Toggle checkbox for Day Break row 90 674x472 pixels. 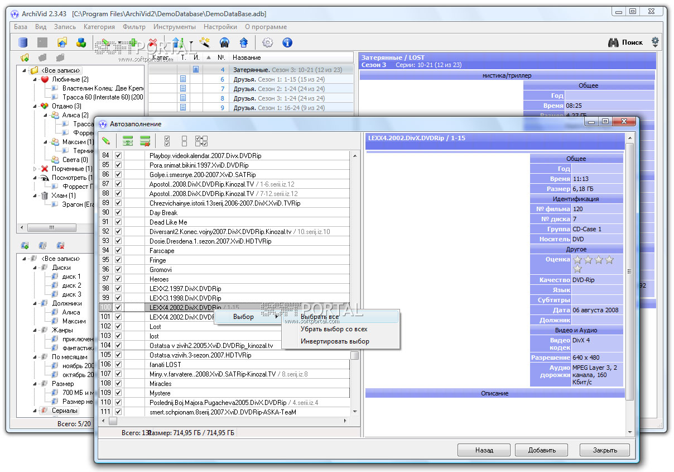pyautogui.click(x=118, y=212)
